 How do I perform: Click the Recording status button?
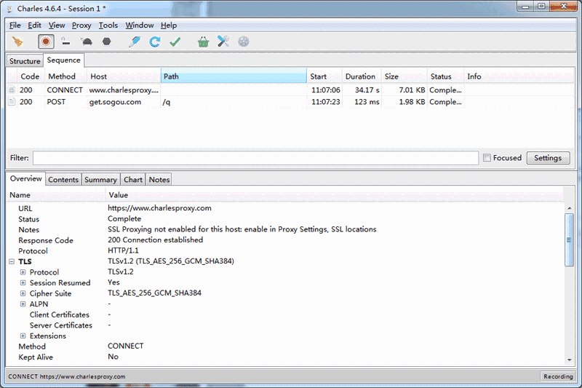click(558, 376)
